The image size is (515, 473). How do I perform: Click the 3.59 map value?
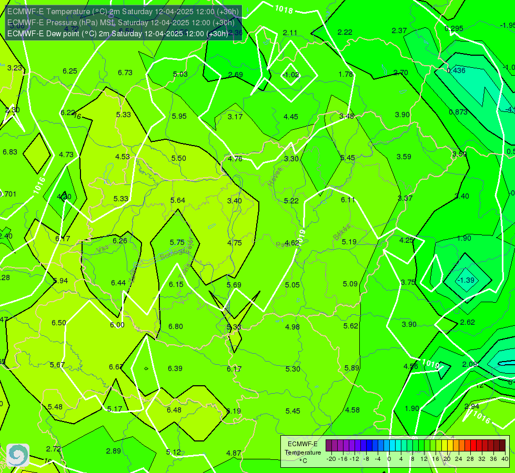(x=404, y=157)
